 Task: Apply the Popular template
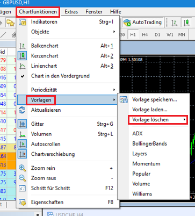point(154,174)
